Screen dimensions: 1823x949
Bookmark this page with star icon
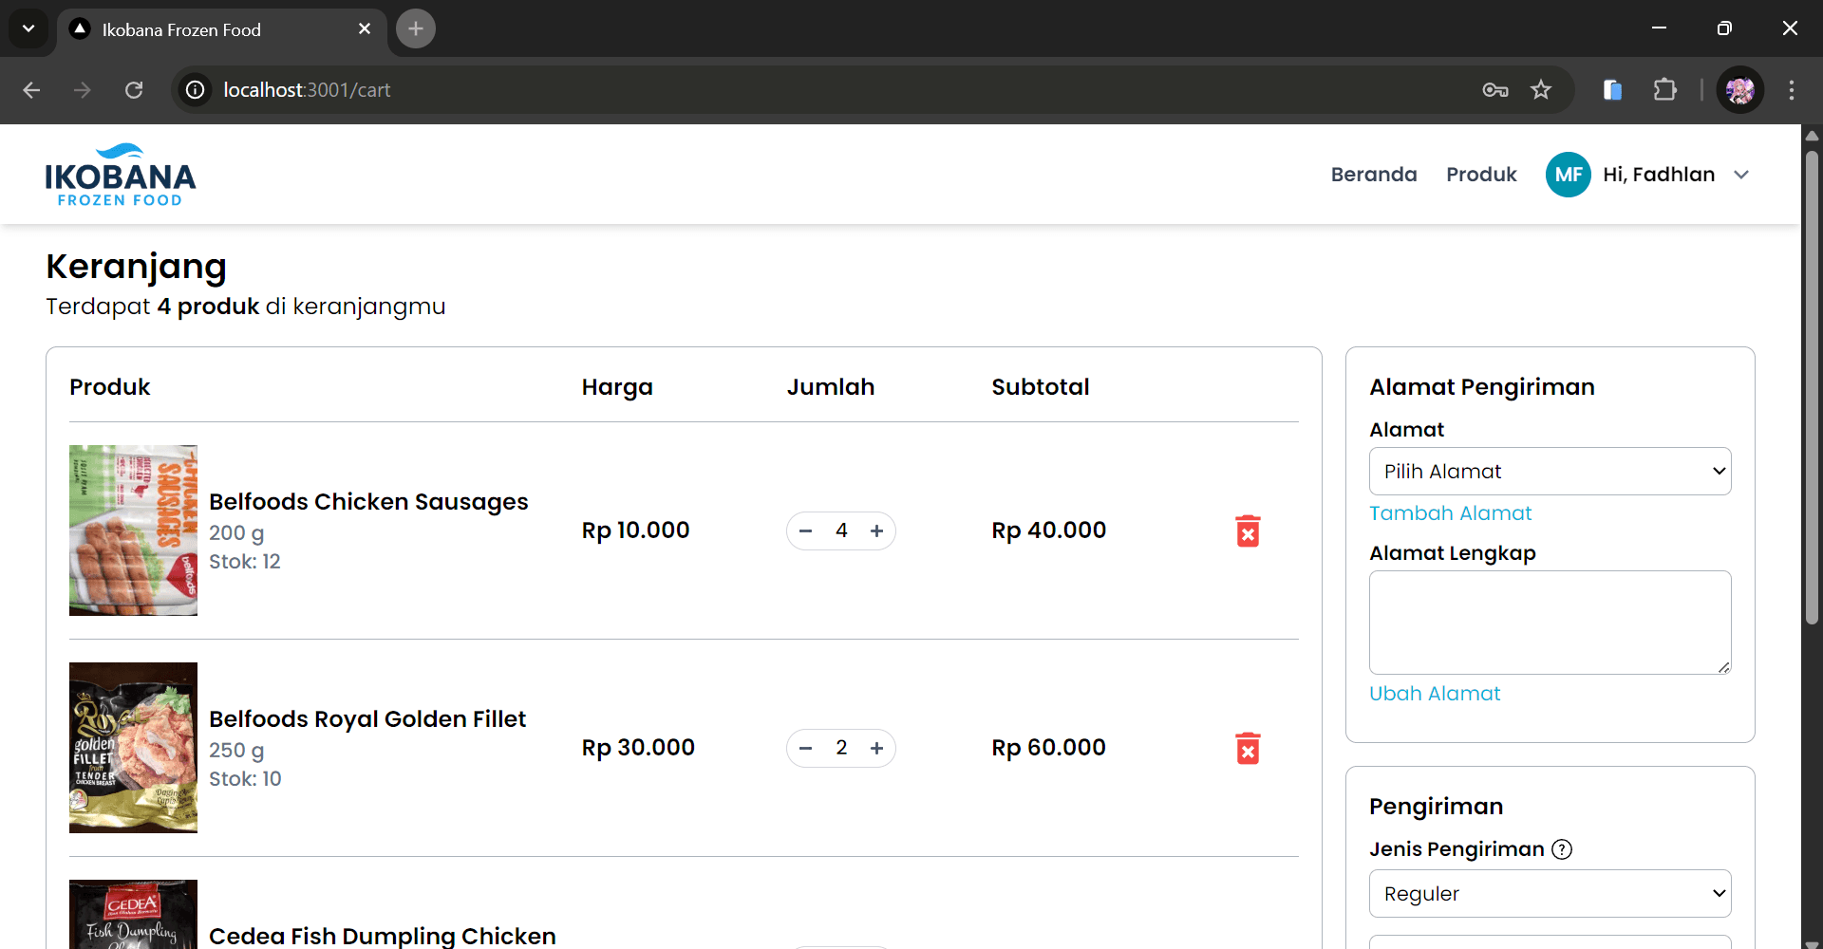tap(1540, 90)
